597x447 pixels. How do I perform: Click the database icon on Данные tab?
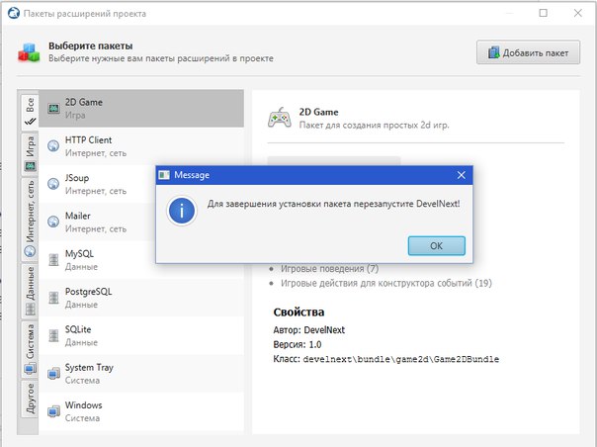click(30, 310)
